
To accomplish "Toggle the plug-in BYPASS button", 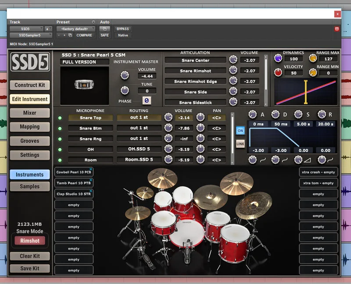I will 123,29.
